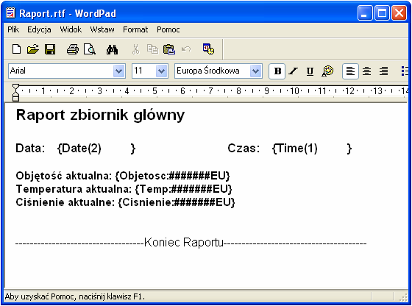Open the Widok menu

71,29
